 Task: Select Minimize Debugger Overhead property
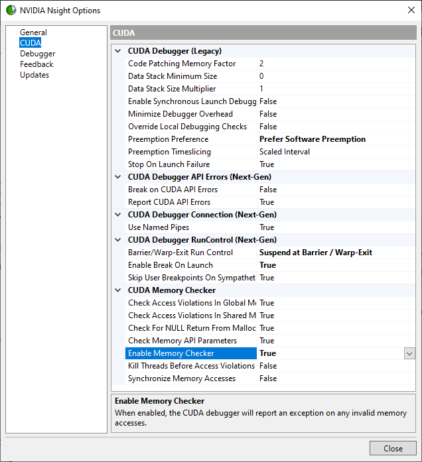191,114
